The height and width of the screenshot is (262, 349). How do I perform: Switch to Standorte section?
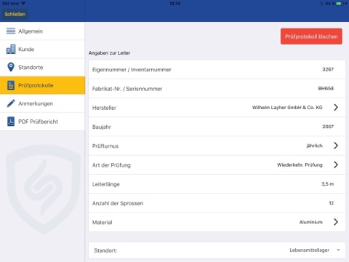(x=42, y=67)
